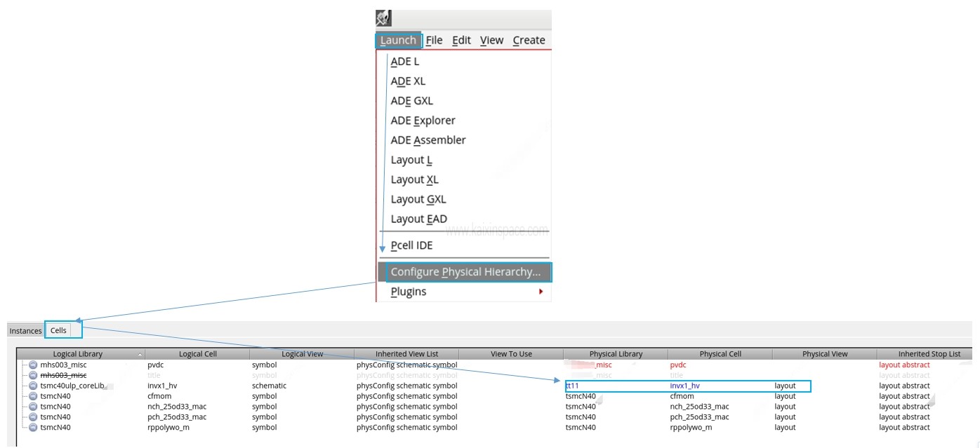Click the invx1_hv physical cell entry
Screen dimensions: 980x448
[x=684, y=386]
